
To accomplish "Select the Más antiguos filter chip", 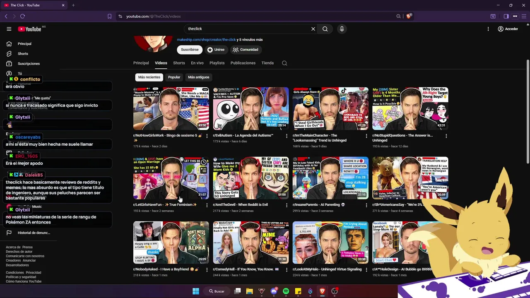I will [199, 77].
